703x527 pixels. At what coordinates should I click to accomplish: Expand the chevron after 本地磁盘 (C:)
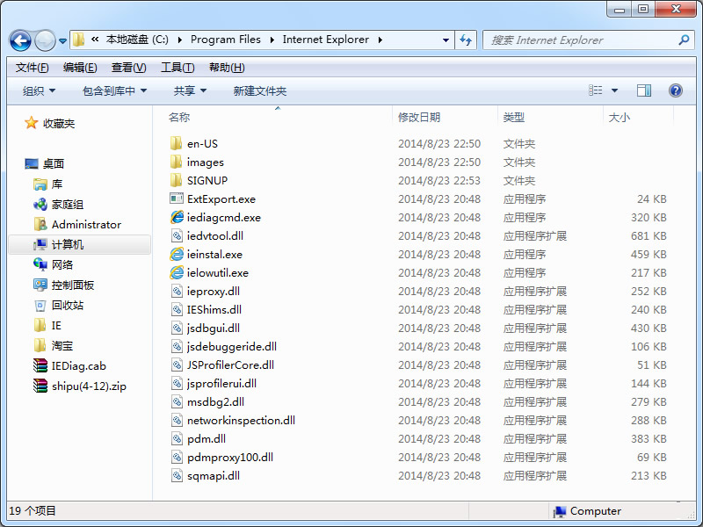click(180, 40)
